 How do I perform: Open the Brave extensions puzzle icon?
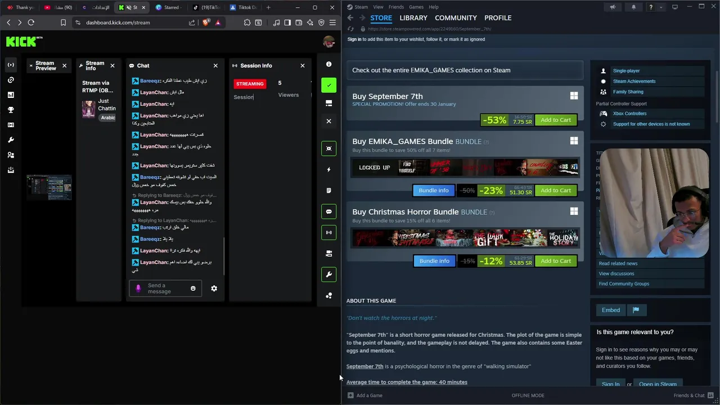(x=247, y=22)
